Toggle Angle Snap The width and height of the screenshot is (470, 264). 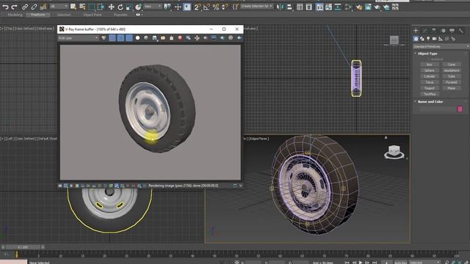tap(206, 7)
